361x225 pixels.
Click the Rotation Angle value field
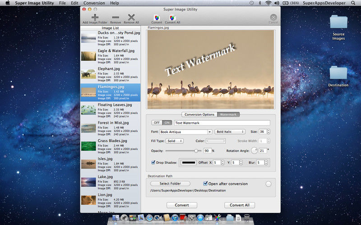click(263, 151)
